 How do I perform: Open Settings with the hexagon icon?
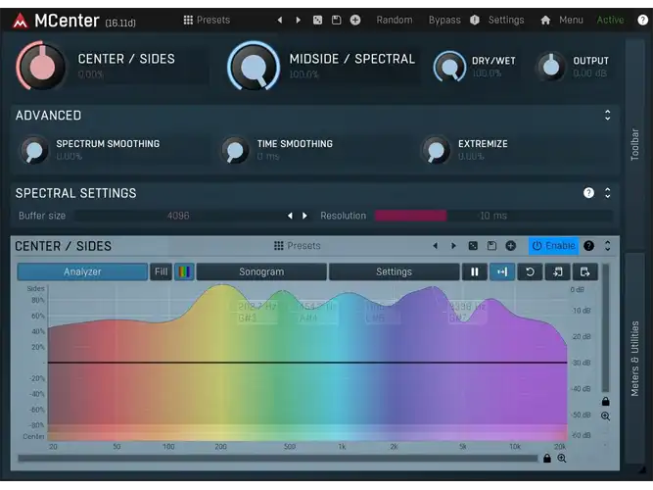(x=475, y=20)
